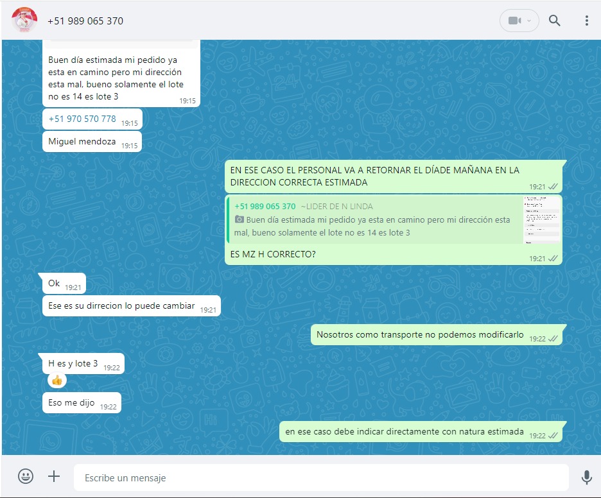Image resolution: width=601 pixels, height=498 pixels.
Task: Open the three-dot chat options menu
Action: point(586,21)
